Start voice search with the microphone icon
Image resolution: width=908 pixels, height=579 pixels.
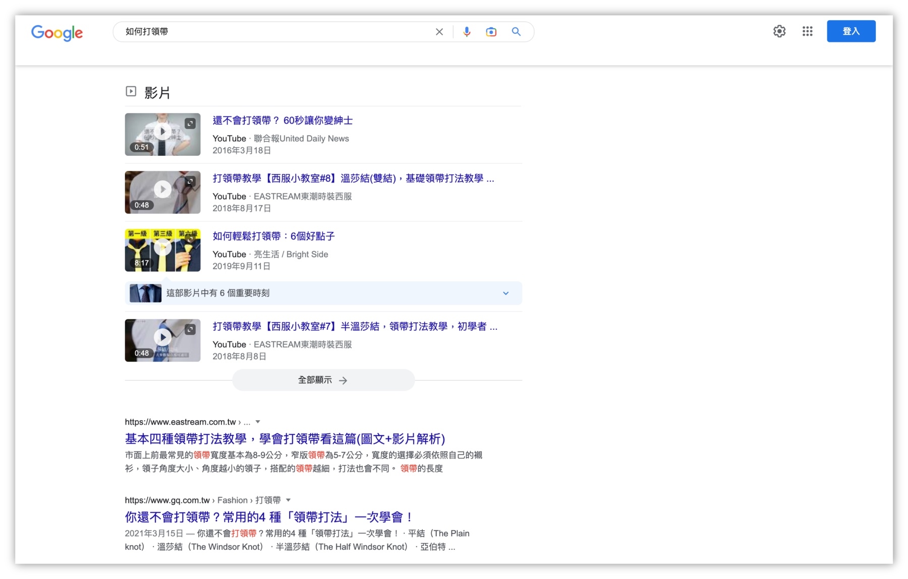pyautogui.click(x=467, y=31)
